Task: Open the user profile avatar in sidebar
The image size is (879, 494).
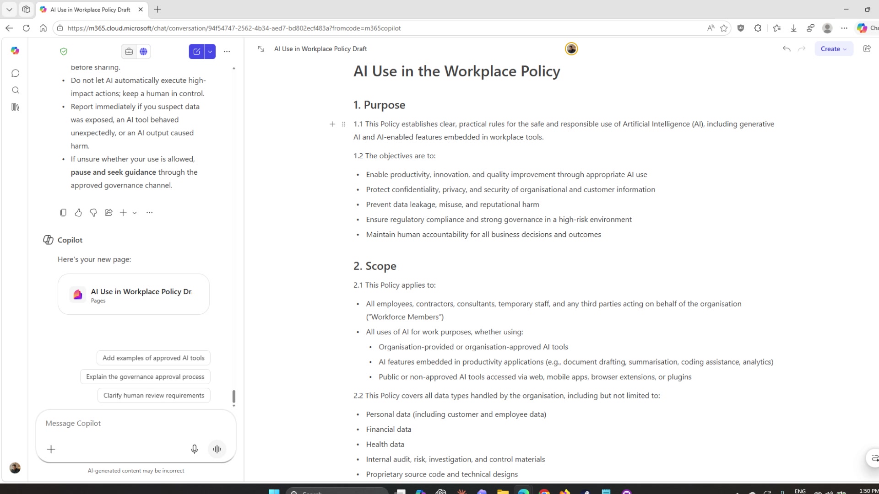Action: click(15, 468)
